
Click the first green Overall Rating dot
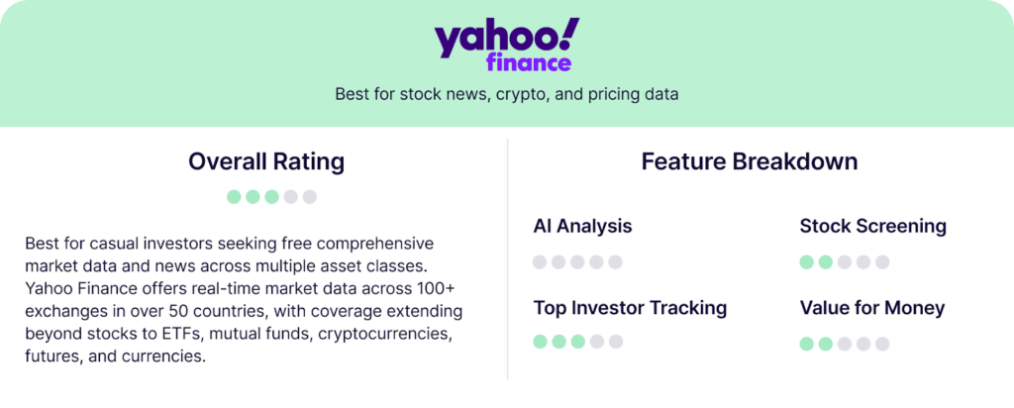coord(234,197)
